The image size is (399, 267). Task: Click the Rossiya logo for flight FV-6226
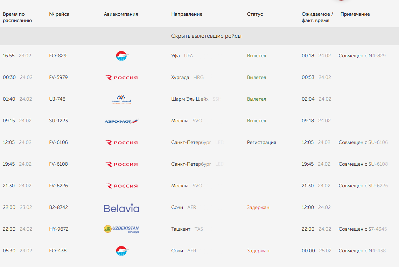pyautogui.click(x=121, y=186)
